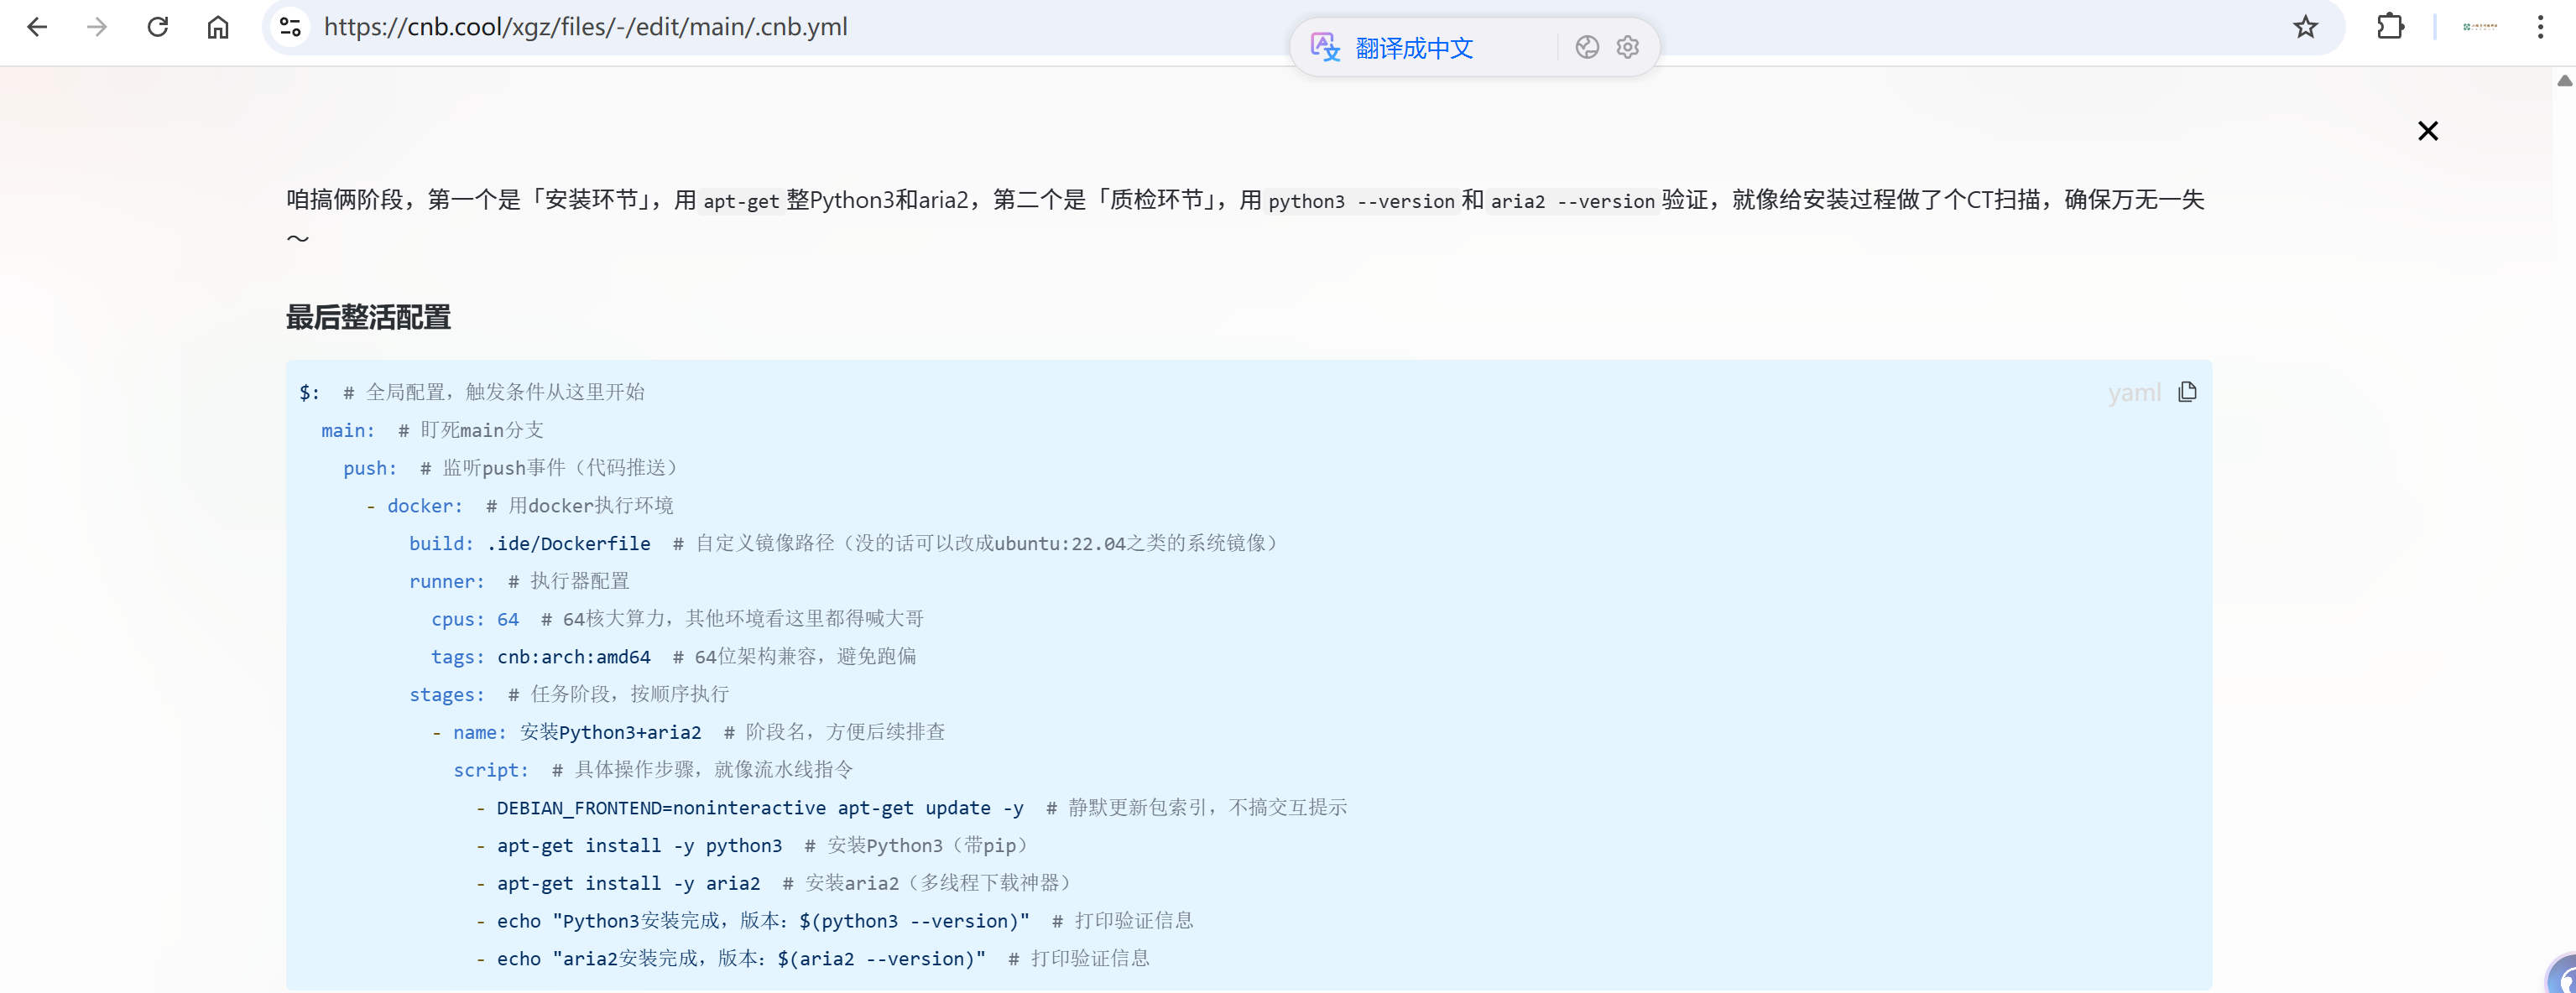Open the browser home page
The width and height of the screenshot is (2576, 993).
click(x=218, y=27)
